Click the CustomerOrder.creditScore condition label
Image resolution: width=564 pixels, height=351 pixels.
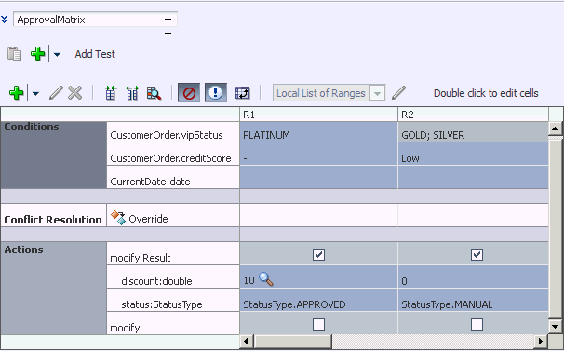click(170, 158)
